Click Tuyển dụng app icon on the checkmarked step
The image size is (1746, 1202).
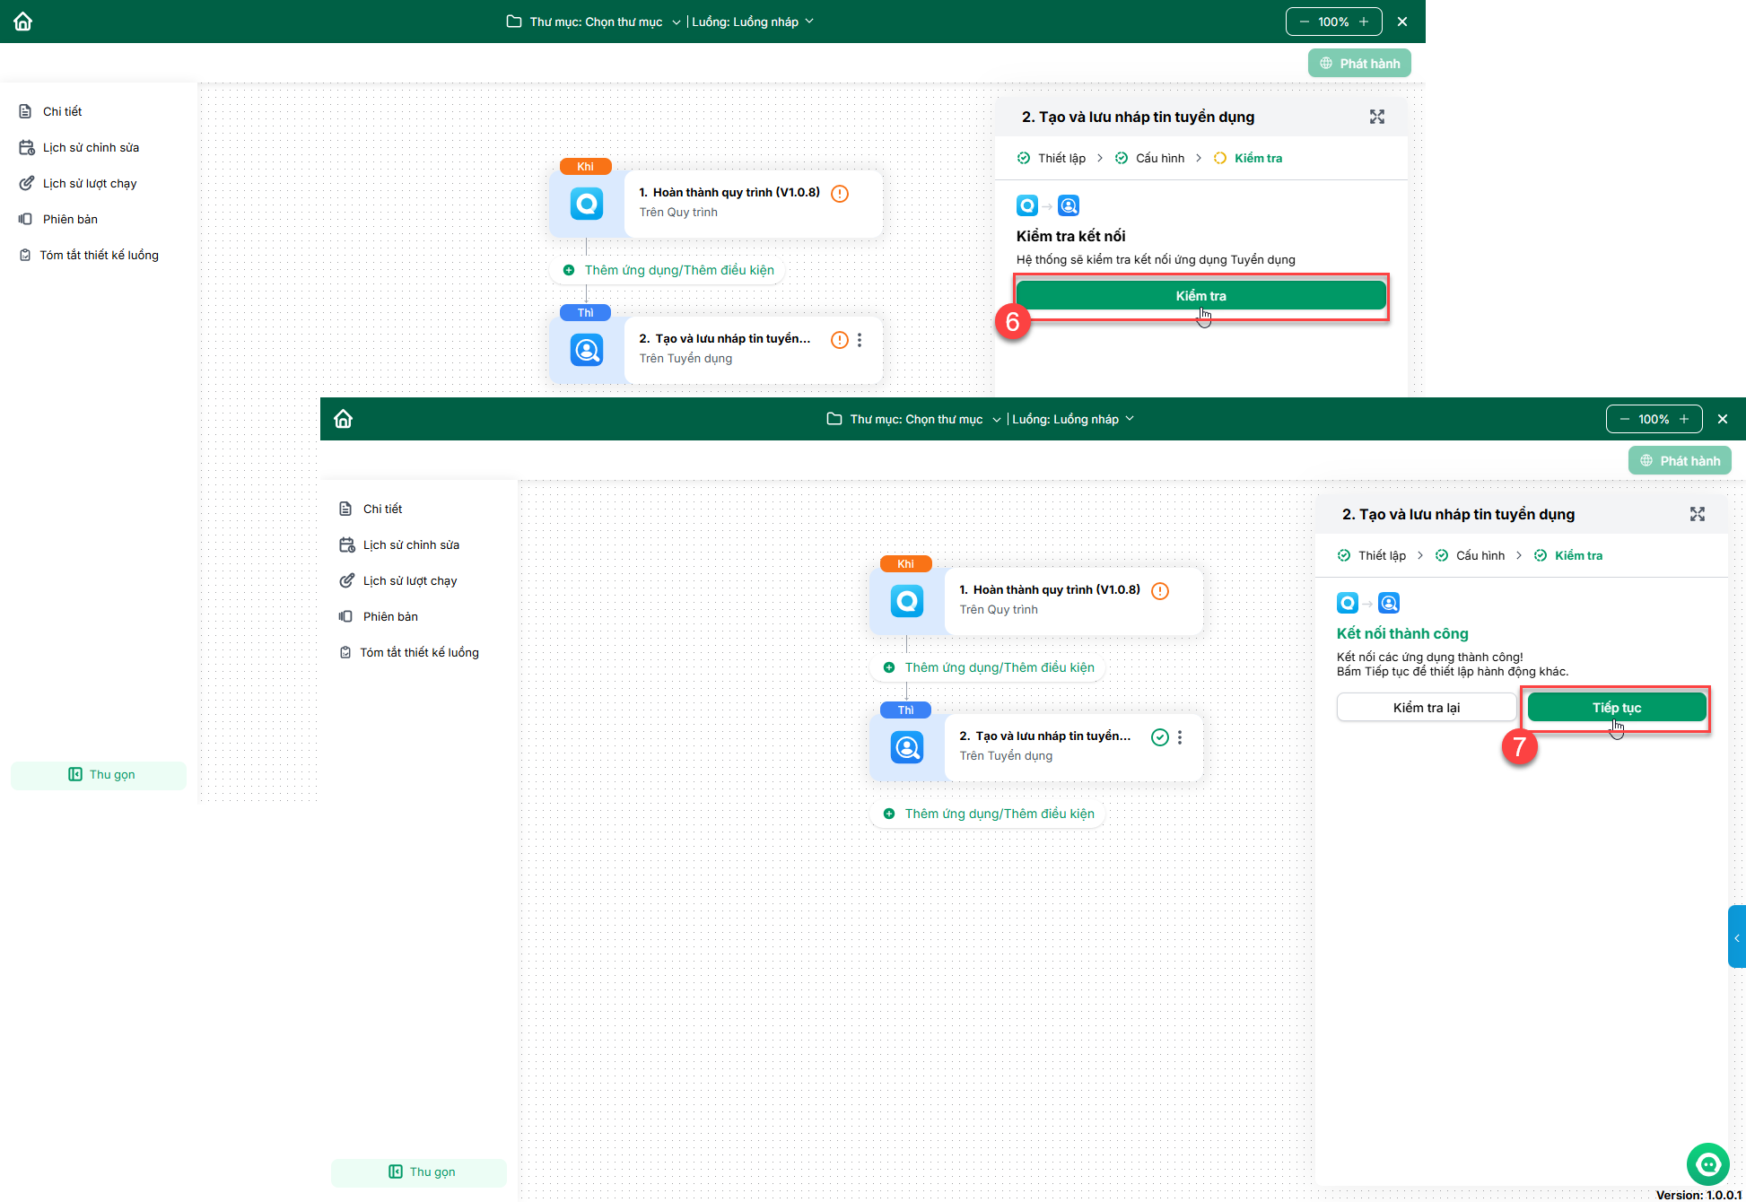point(906,747)
